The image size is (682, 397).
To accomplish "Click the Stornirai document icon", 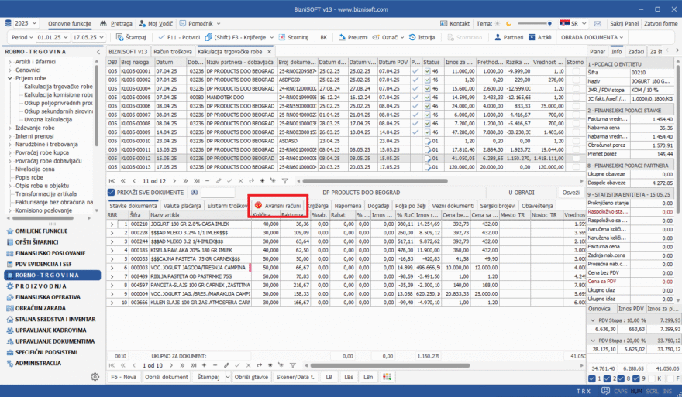I will tap(282, 36).
